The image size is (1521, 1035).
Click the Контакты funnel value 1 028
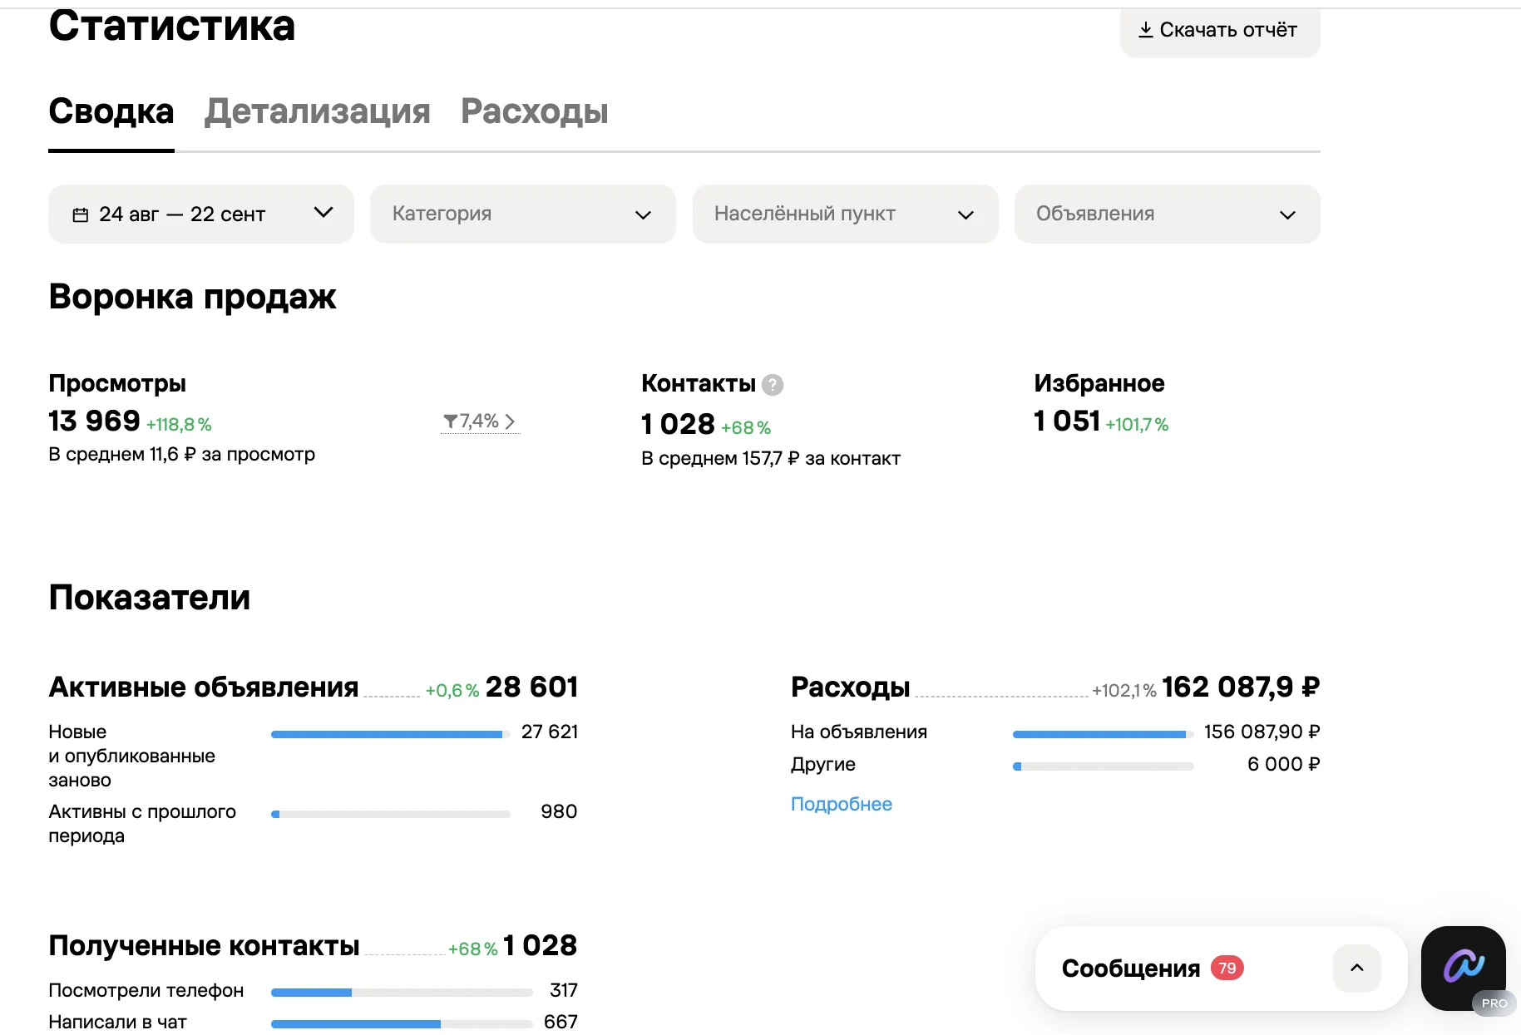[678, 424]
